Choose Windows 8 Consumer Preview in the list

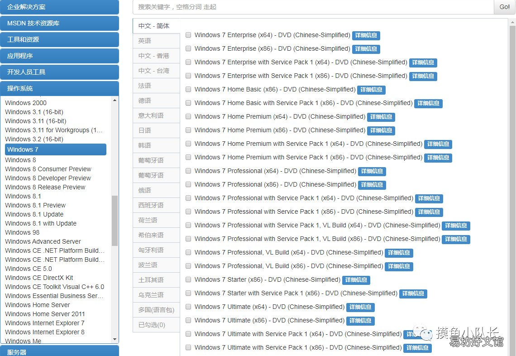point(48,169)
